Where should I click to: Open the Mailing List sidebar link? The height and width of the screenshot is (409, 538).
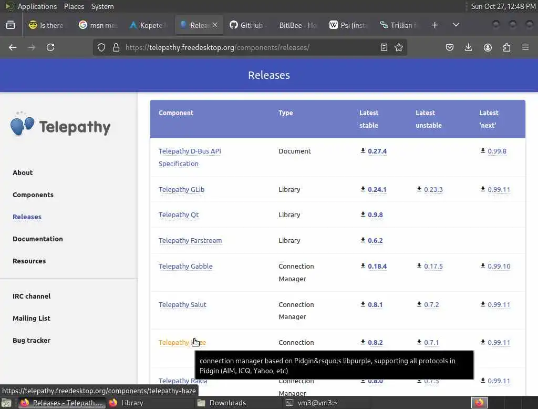click(x=32, y=319)
